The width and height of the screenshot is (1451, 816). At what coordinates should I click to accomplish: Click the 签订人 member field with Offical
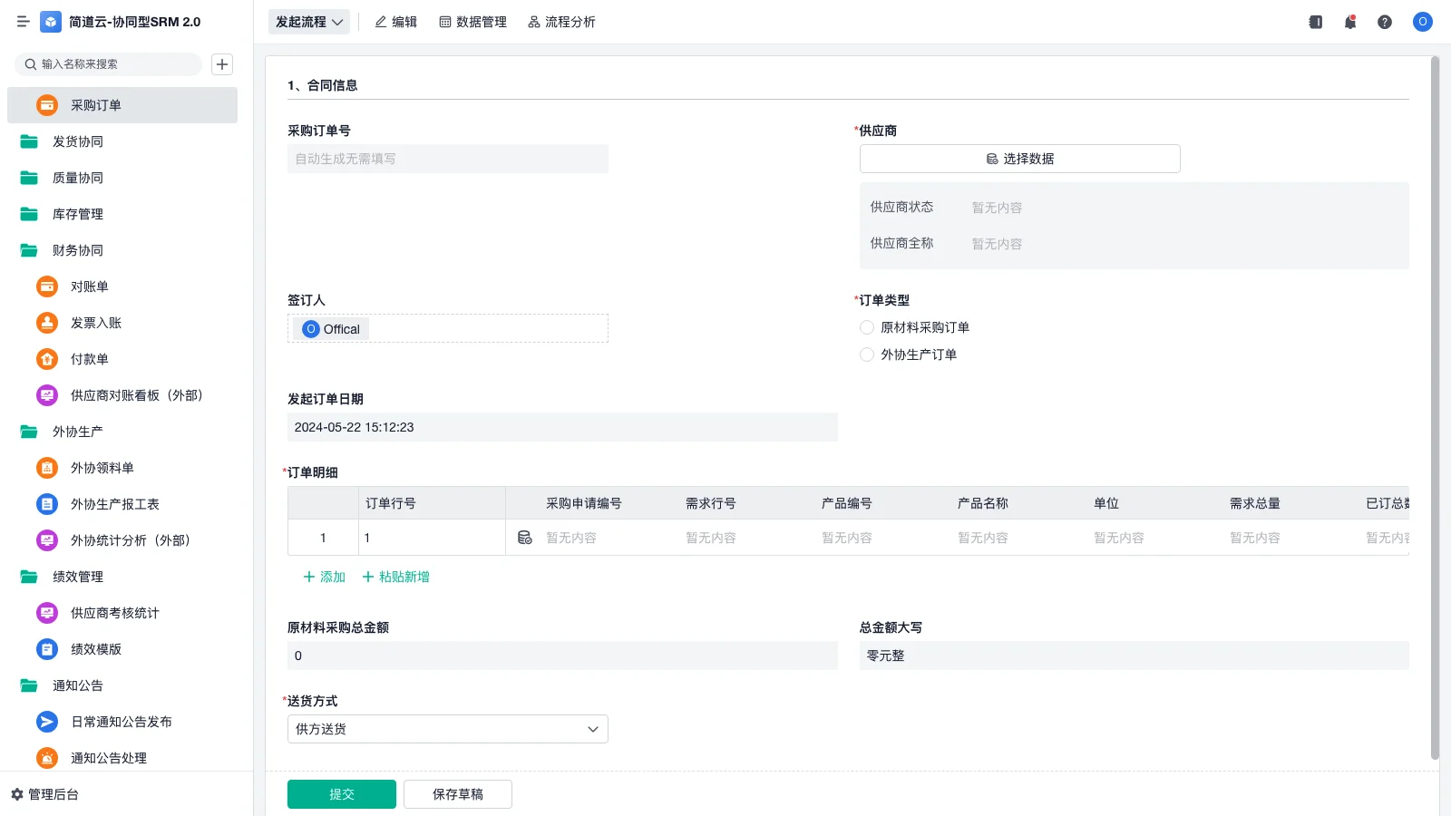tap(448, 328)
